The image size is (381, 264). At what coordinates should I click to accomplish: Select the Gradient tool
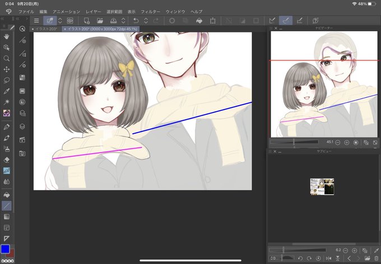[x=7, y=216]
